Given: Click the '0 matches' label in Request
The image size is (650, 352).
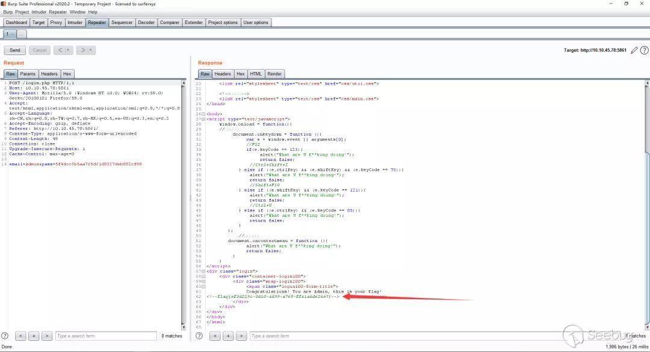Looking at the screenshot, I should (172, 336).
